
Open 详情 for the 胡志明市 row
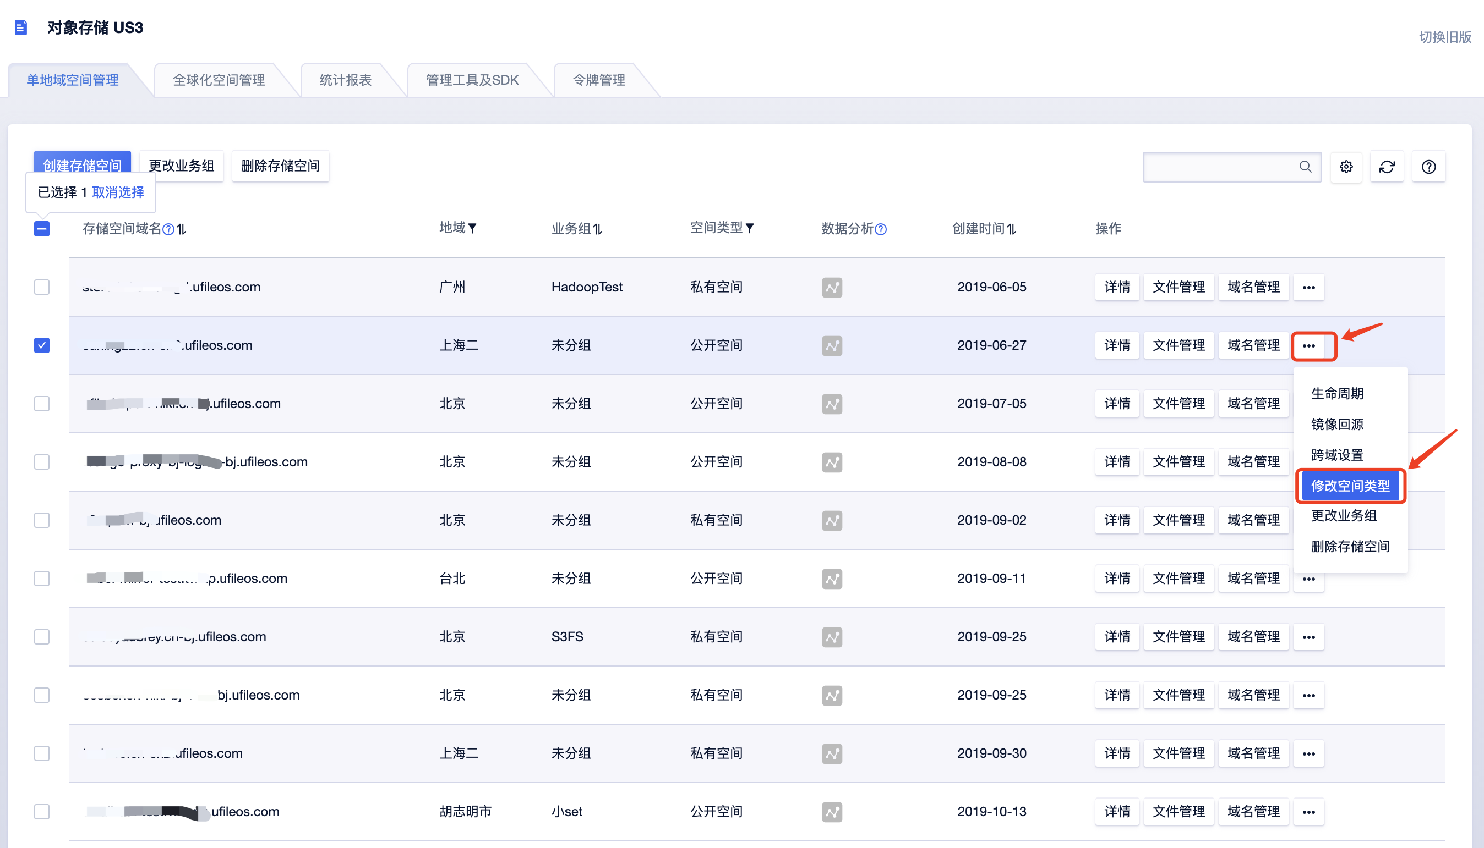[x=1117, y=812]
